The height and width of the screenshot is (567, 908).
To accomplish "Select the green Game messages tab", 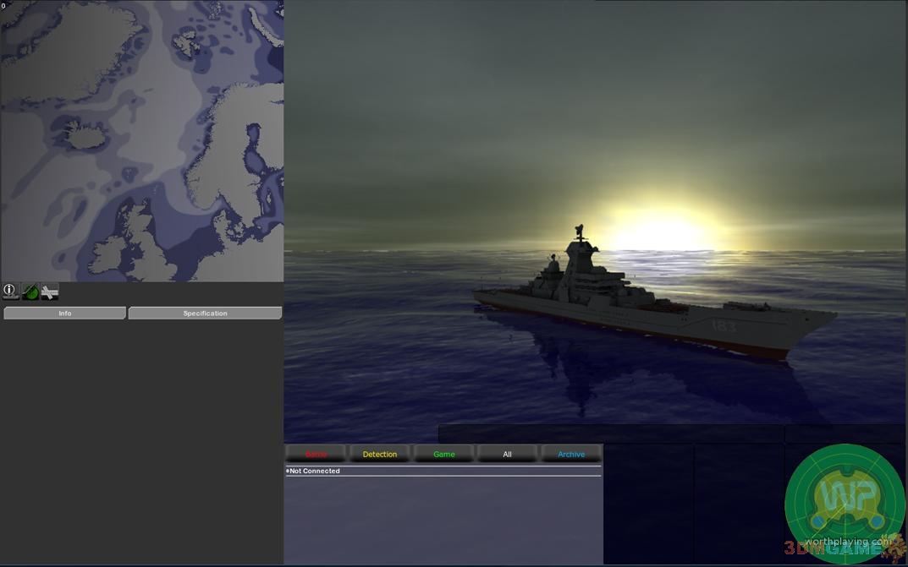I will (x=444, y=455).
